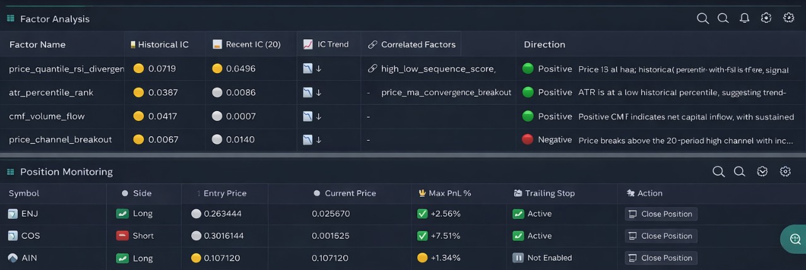This screenshot has height=270, width=806.
Task: Click the IC Trend icon for cmf_volume_flow
Action: [308, 116]
